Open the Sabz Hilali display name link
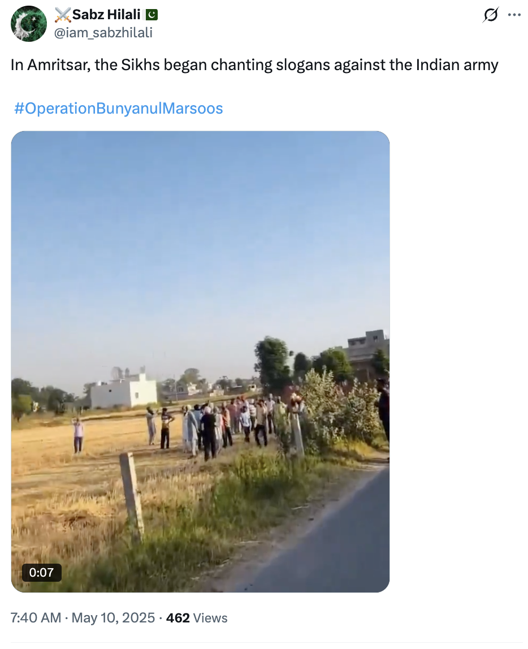The width and height of the screenshot is (528, 649). (106, 15)
